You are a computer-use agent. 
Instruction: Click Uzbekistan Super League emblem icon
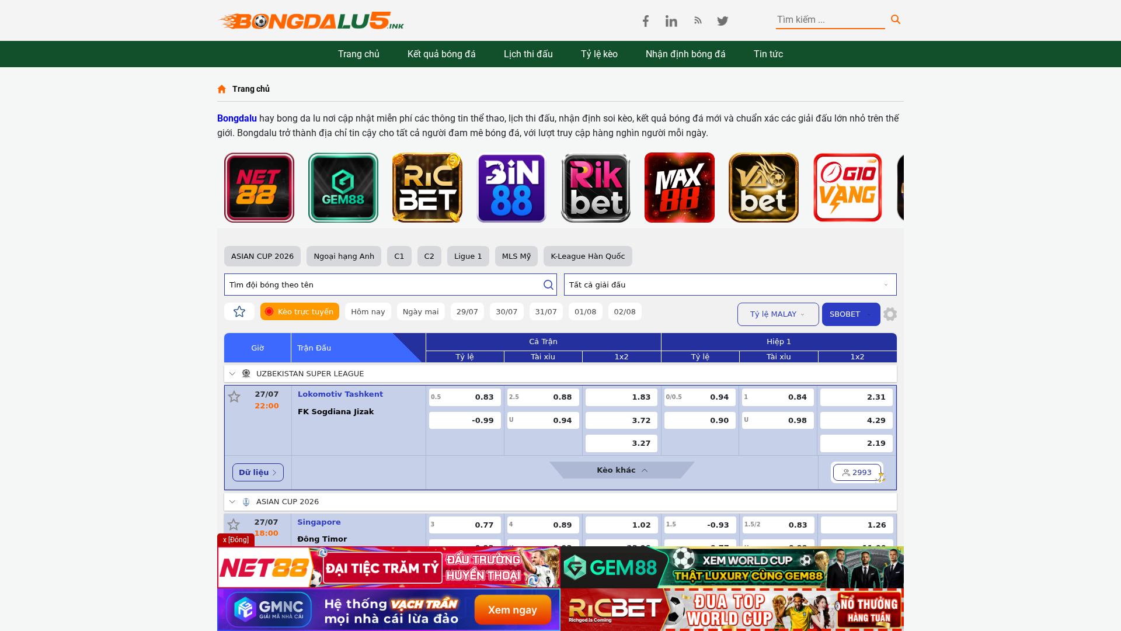click(246, 373)
